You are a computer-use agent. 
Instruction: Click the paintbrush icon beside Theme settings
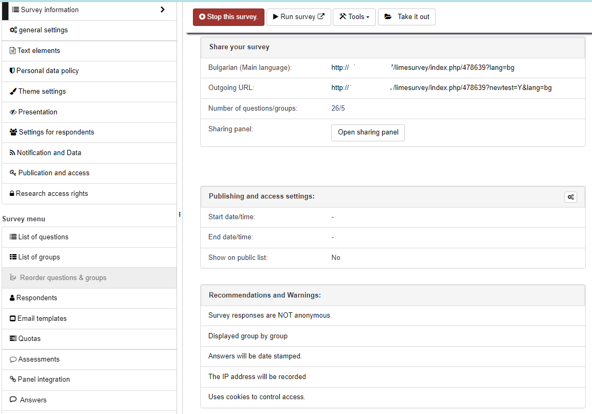(13, 91)
